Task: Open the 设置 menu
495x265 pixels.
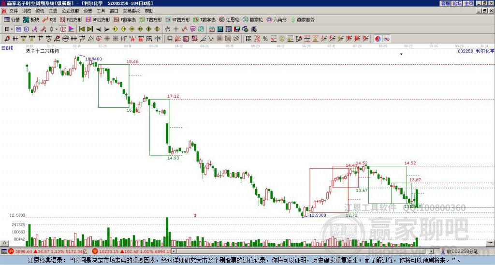Action: 88,11
